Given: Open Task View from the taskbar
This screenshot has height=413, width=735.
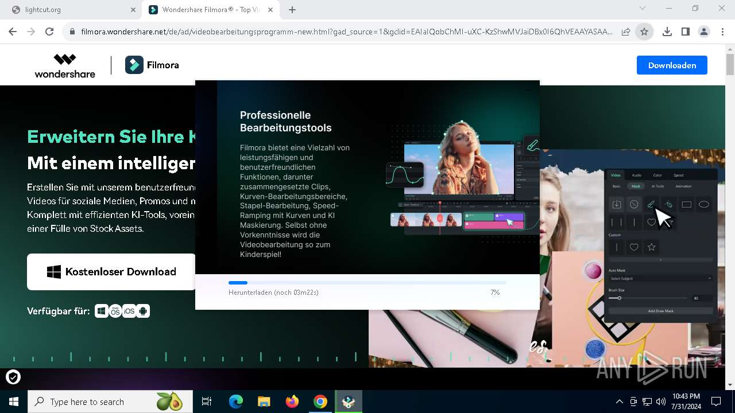Looking at the screenshot, I should coord(207,402).
